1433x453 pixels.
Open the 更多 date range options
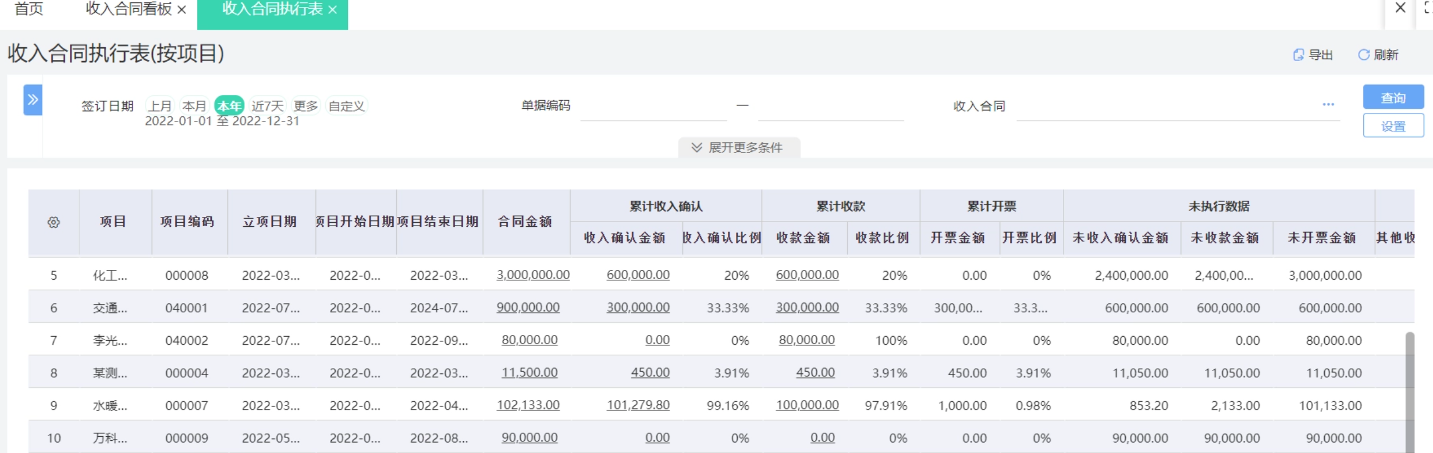tap(305, 106)
